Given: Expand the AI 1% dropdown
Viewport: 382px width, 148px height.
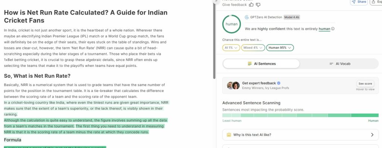Looking at the screenshot, I should pyautogui.click(x=231, y=47).
